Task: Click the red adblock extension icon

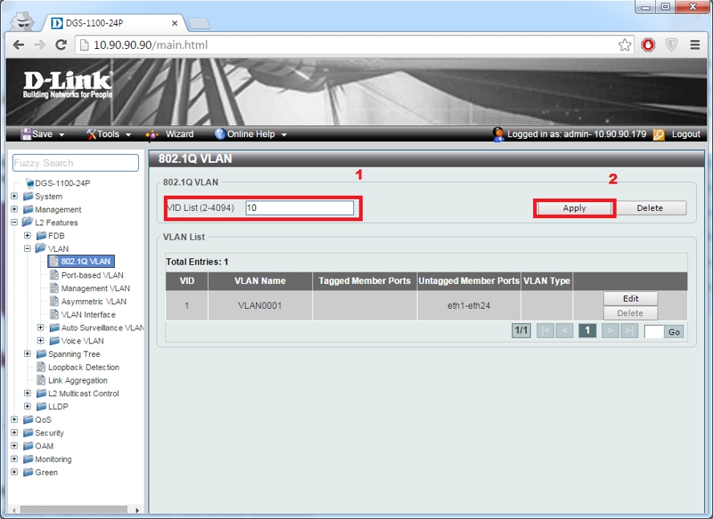Action: (x=648, y=45)
